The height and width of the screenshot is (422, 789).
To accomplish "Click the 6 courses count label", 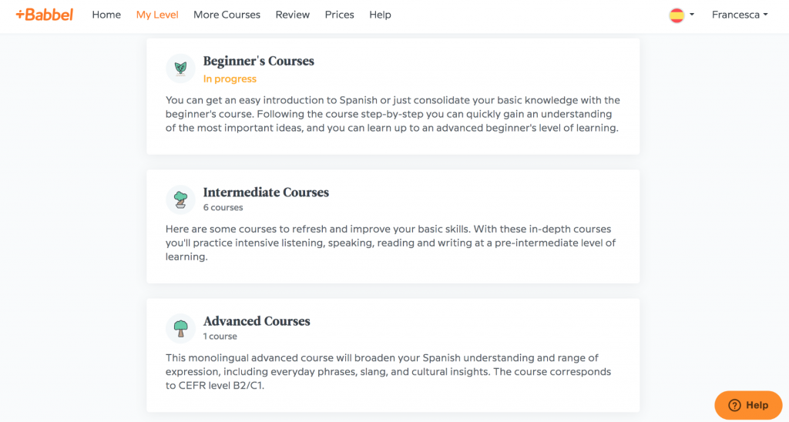I will (223, 207).
